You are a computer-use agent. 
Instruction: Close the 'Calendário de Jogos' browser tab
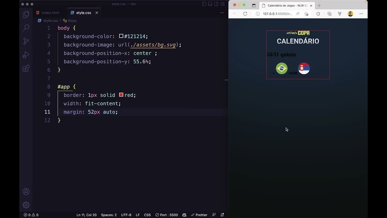click(311, 5)
